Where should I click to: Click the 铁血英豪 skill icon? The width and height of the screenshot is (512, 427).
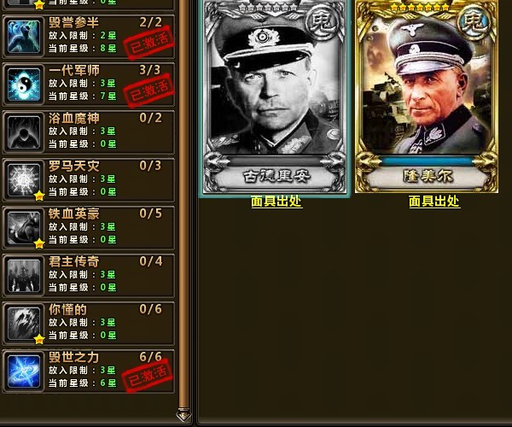pyautogui.click(x=24, y=228)
